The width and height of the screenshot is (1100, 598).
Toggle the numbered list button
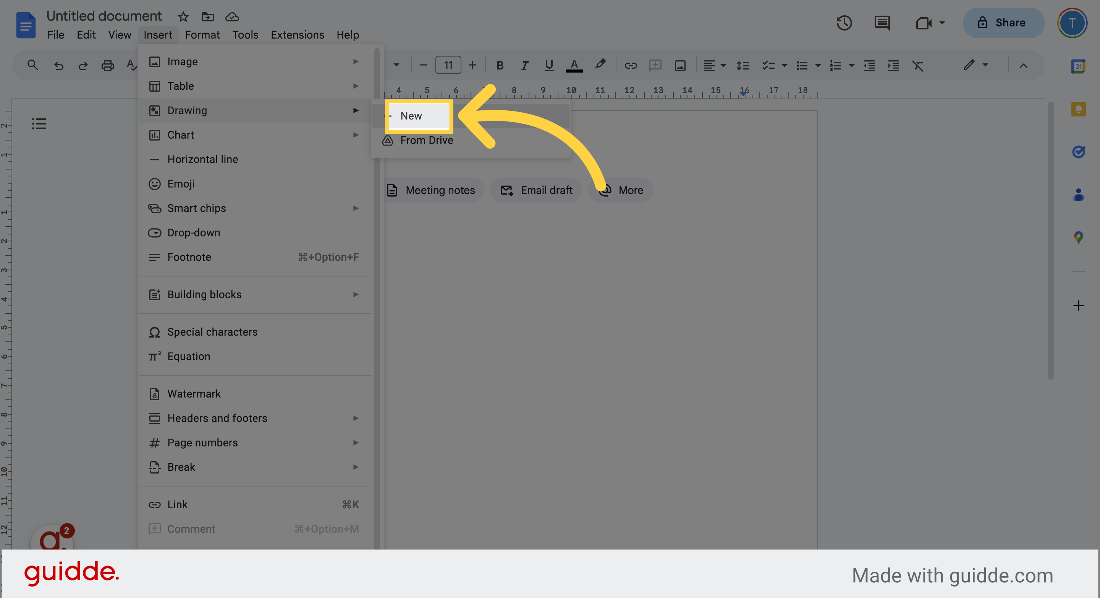pyautogui.click(x=835, y=65)
